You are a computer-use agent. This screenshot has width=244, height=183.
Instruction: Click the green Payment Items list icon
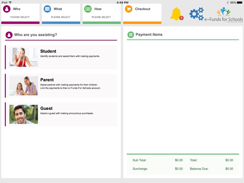point(131,35)
